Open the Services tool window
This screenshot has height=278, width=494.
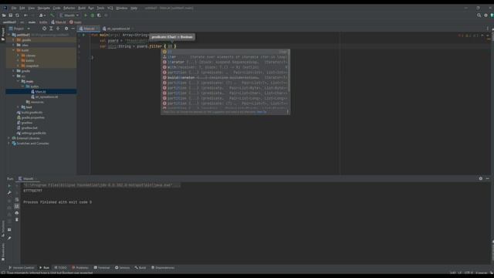(122, 268)
